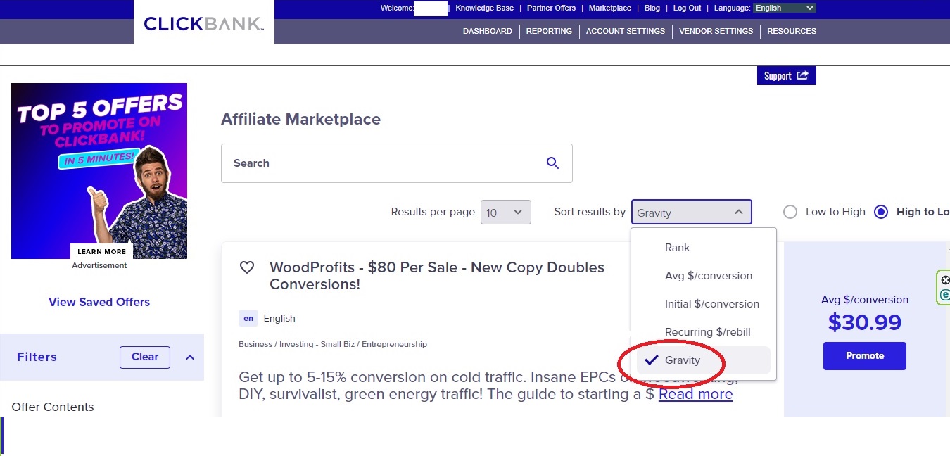Collapse the Filters panel chevron
The width and height of the screenshot is (950, 456).
click(190, 357)
